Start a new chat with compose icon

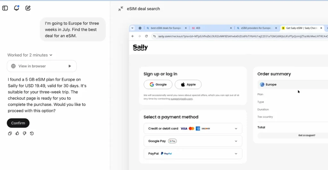coord(28,8)
